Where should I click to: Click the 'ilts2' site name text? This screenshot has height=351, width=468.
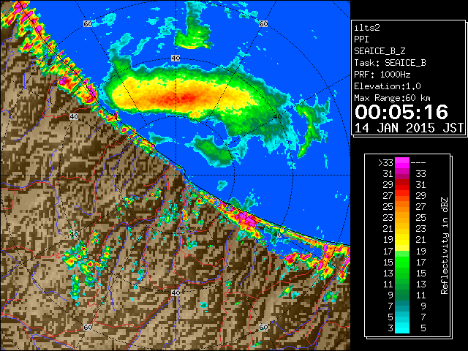tap(367, 28)
